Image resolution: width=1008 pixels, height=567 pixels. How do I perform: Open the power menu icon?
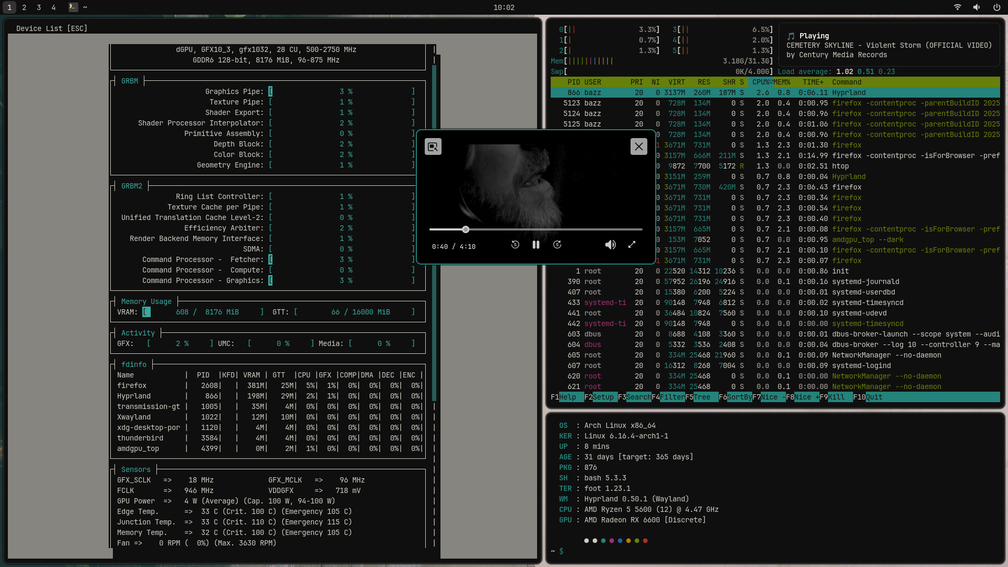[996, 7]
